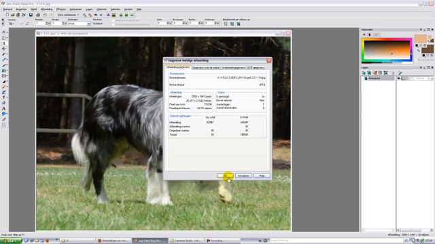
Task: Toggle visibility eye of Achtergrond layer
Action: 399,79
